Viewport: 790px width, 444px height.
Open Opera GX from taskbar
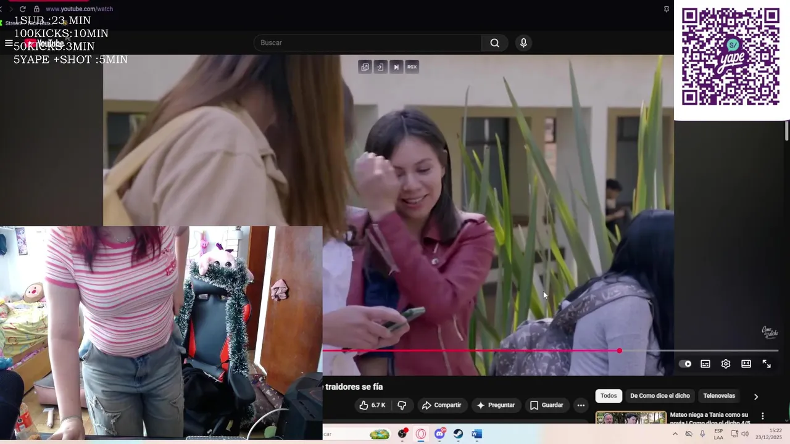(x=421, y=434)
